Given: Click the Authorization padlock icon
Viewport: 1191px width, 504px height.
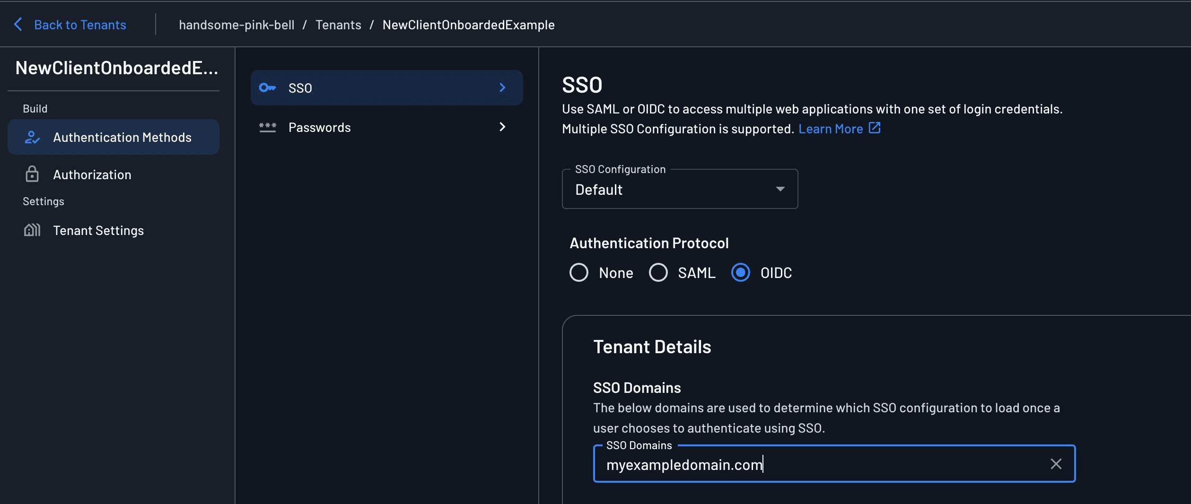Looking at the screenshot, I should (x=32, y=174).
